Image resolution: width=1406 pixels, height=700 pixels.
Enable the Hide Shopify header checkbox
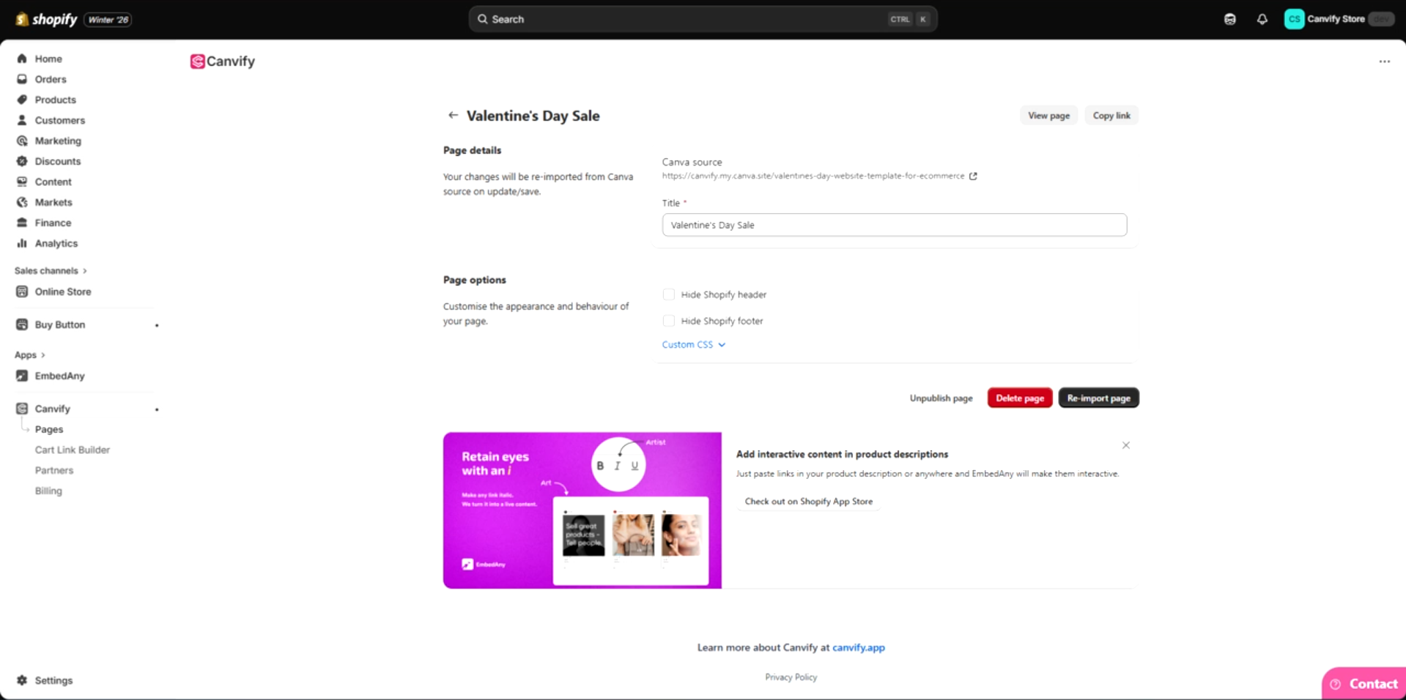click(668, 294)
